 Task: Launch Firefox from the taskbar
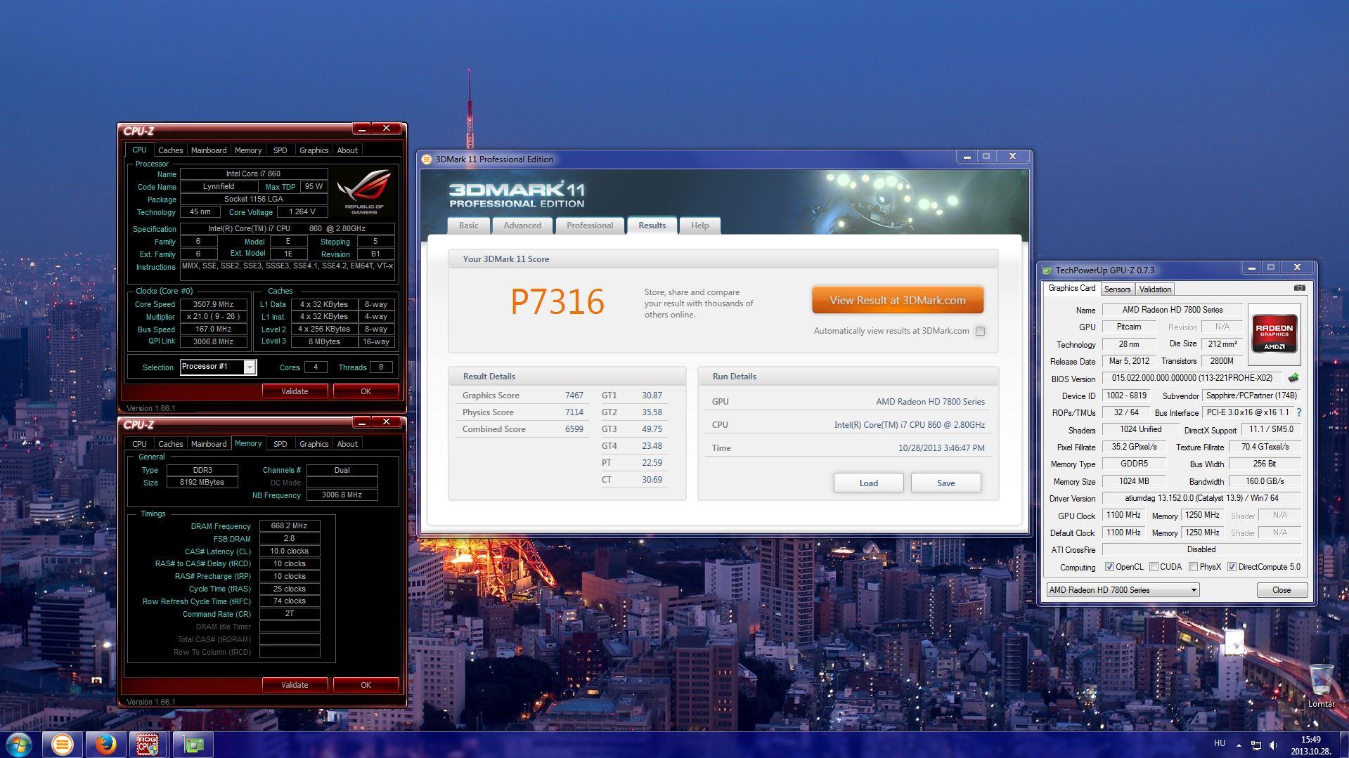click(x=105, y=744)
